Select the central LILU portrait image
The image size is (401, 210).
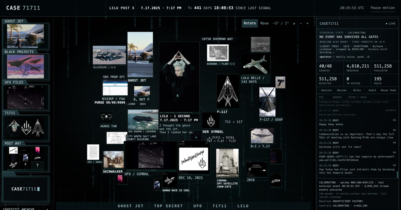pos(179,77)
